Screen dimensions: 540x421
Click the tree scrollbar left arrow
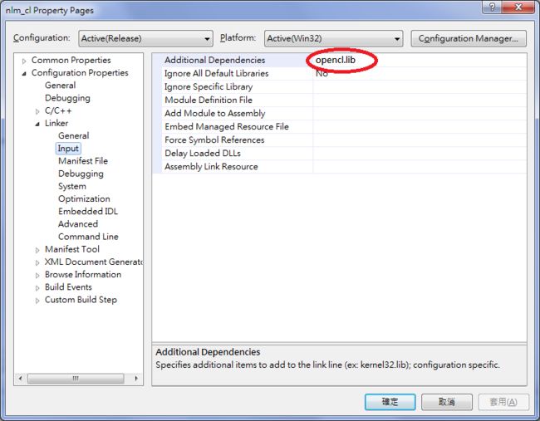pos(20,379)
